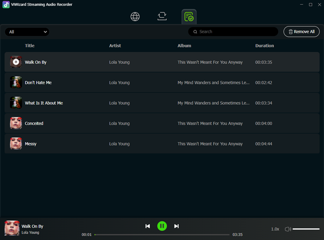The height and width of the screenshot is (240, 324).
Task: Select the Conceited track title
Action: (x=34, y=124)
